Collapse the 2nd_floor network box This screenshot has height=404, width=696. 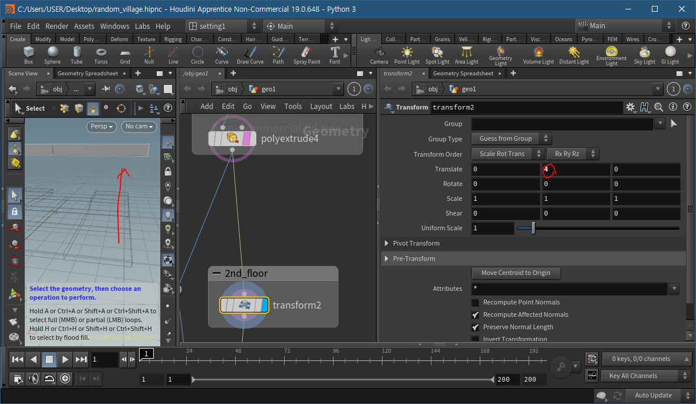point(217,273)
